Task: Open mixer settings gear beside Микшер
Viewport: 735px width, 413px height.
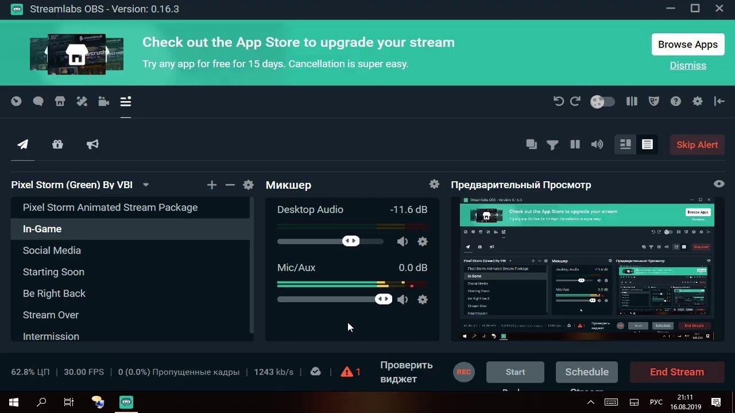Action: 434,184
